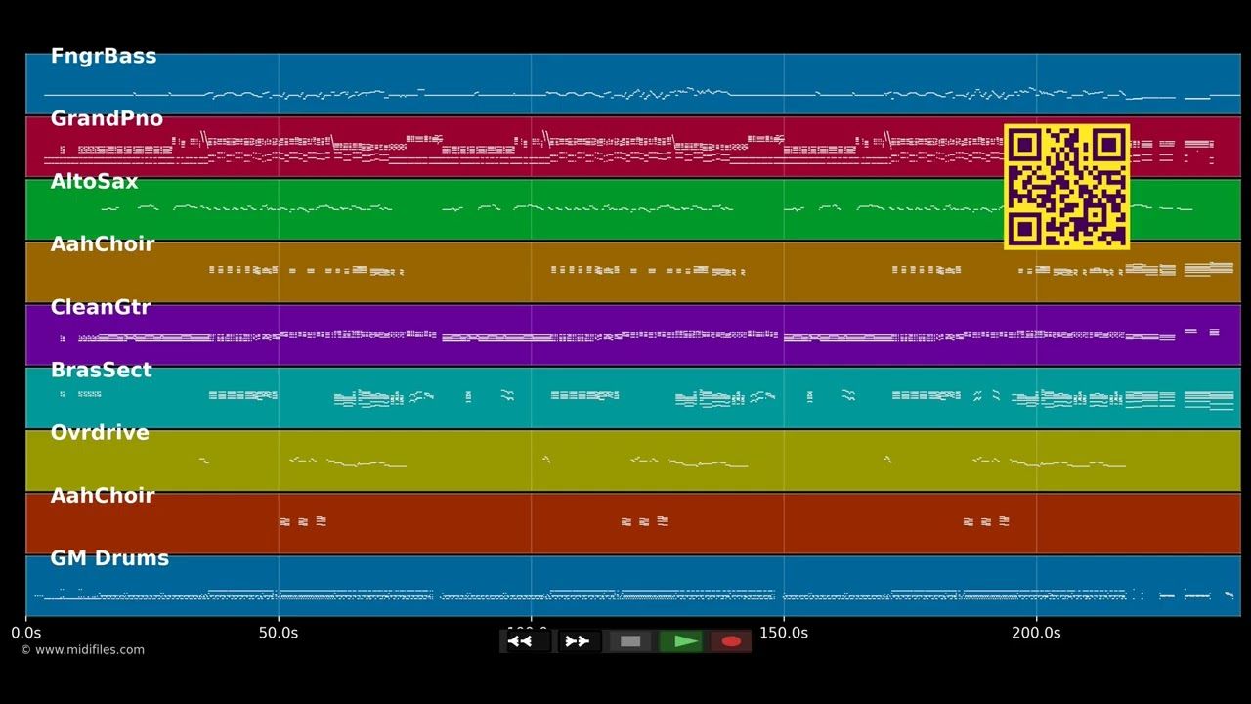Click the fast-forward playback button
Image resolution: width=1251 pixels, height=704 pixels.
[x=579, y=641]
